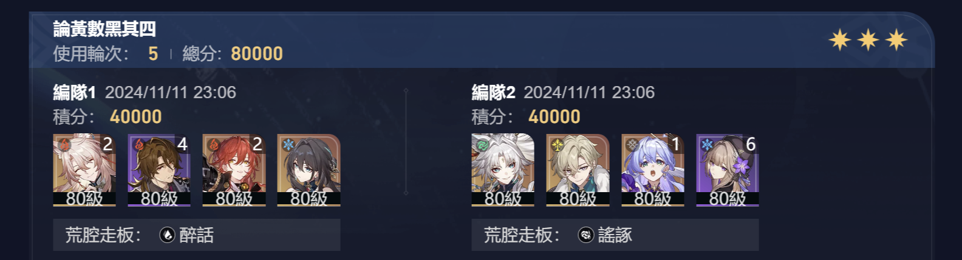This screenshot has height=260, width=962.
Task: Click the 編隊1 team heading
Action: [x=74, y=92]
